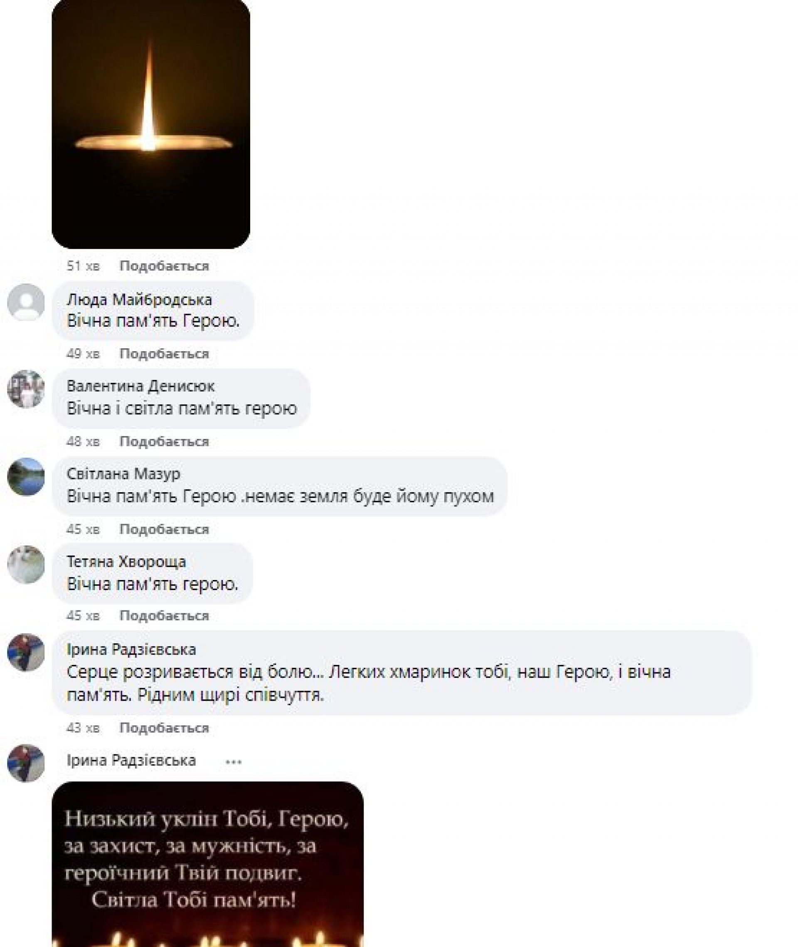Like Тетяна Хвороща's comment

click(x=164, y=616)
